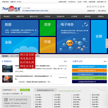Click the Netsun 网盛 logo

[12, 9]
